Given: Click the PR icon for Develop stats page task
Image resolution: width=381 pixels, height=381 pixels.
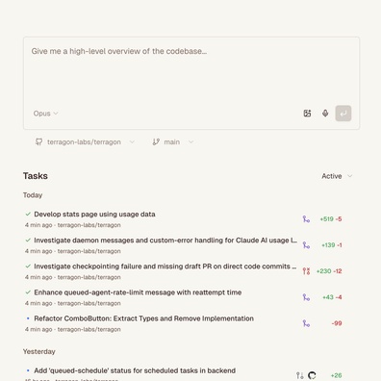Looking at the screenshot, I should coord(306,219).
